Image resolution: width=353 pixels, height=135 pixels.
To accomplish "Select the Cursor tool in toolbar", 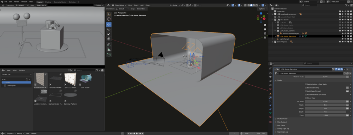I will coord(109,19).
